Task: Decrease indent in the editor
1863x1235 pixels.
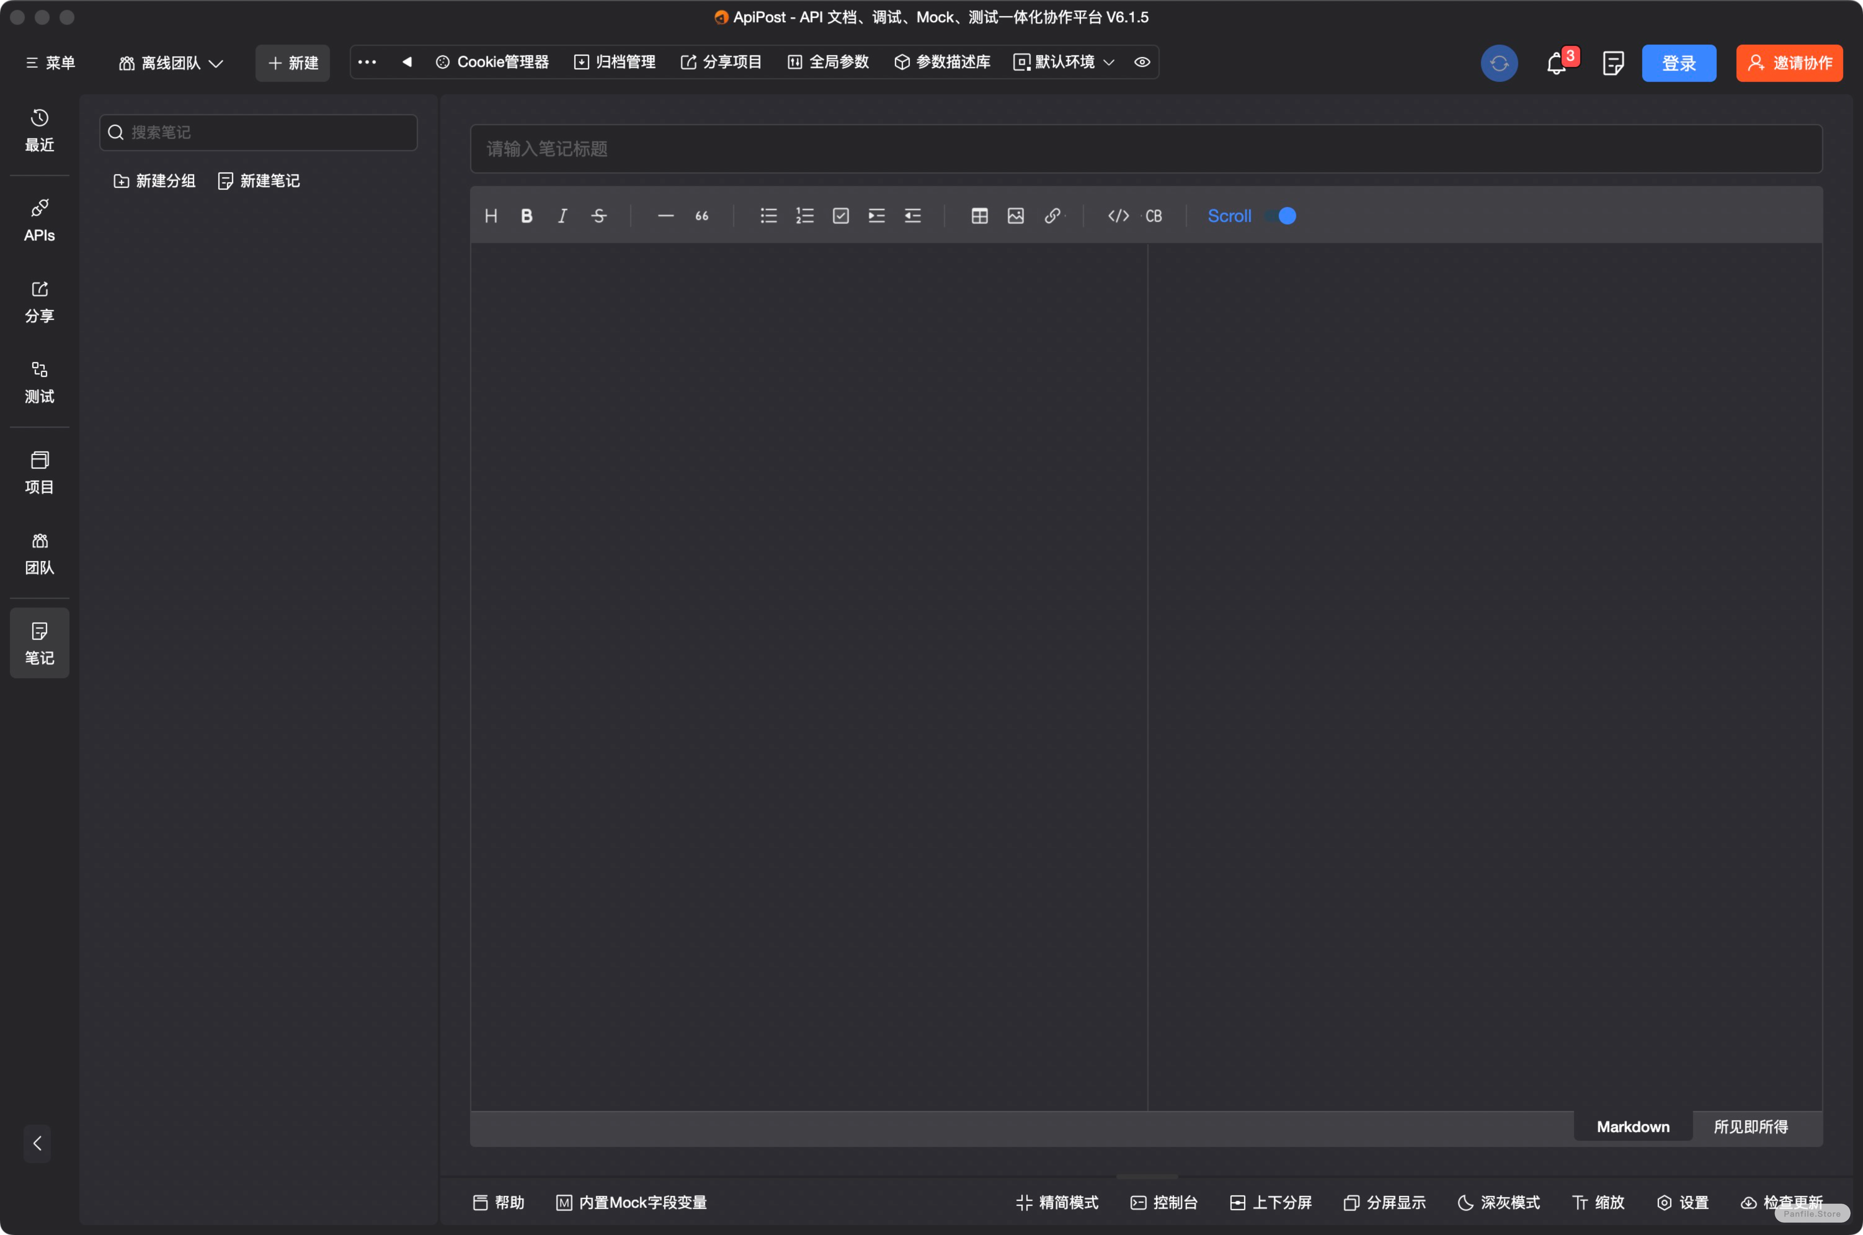Action: click(x=913, y=216)
